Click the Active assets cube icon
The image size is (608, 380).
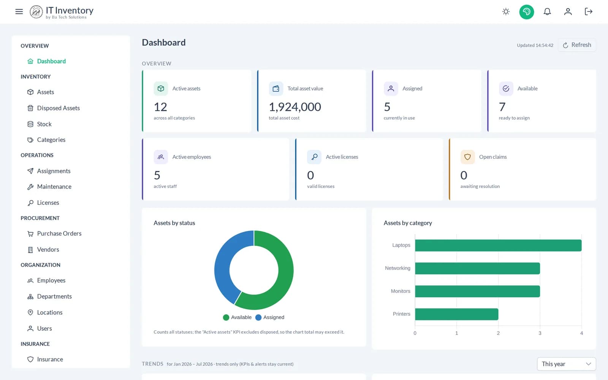(161, 89)
